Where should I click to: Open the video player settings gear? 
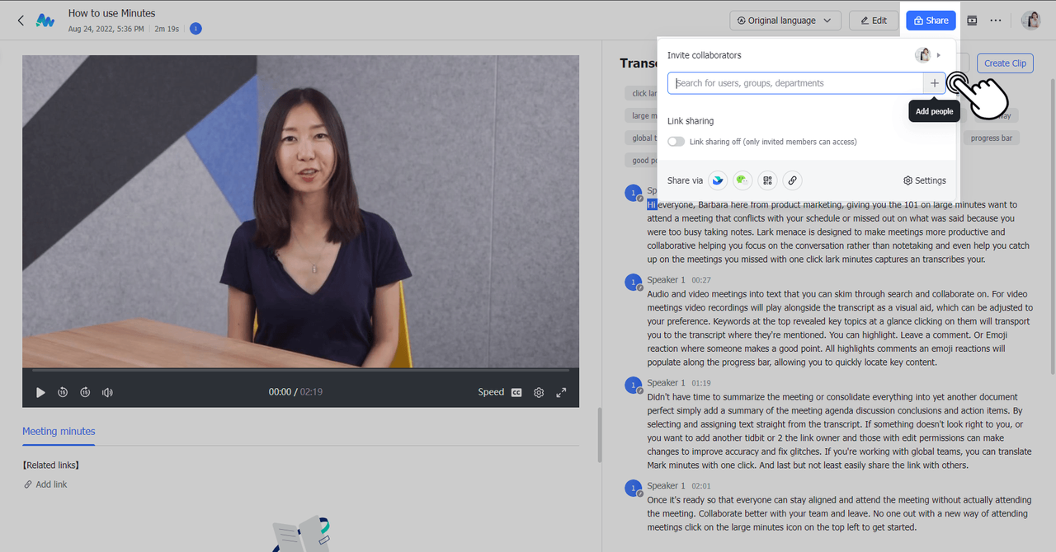click(539, 393)
